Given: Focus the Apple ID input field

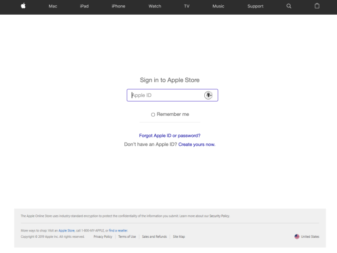Looking at the screenshot, I should coord(172,95).
